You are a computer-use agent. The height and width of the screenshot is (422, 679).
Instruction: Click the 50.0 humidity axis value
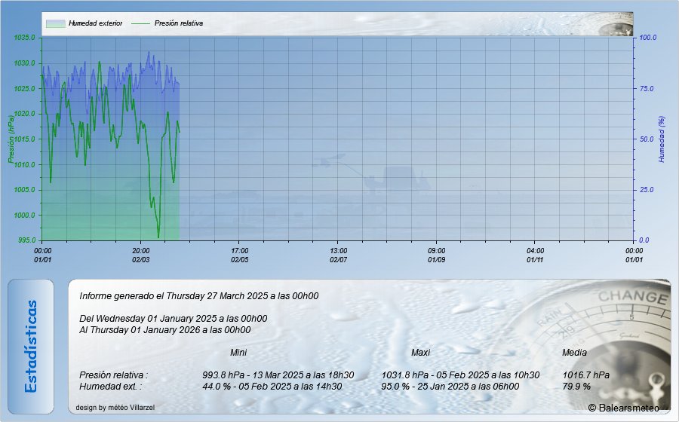pos(647,139)
